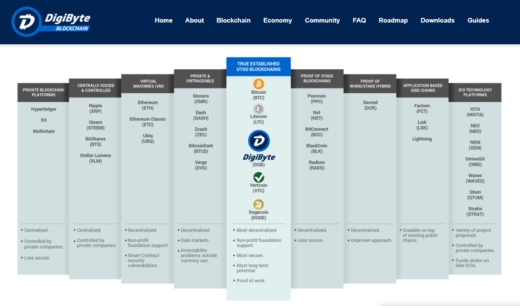The width and height of the screenshot is (520, 306).
Task: Click the Dogecoin coin icon
Action: (x=259, y=204)
